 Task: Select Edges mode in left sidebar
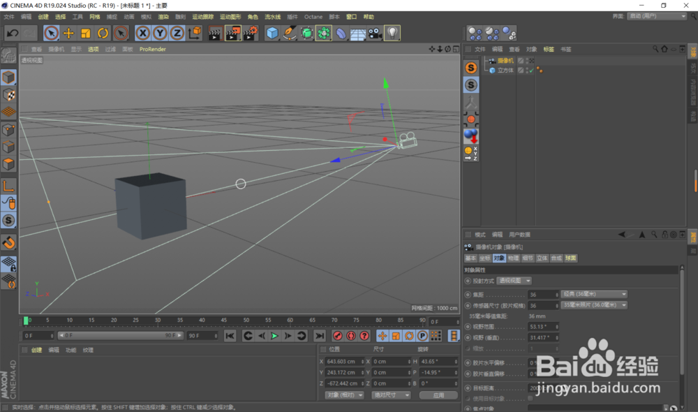coord(8,147)
